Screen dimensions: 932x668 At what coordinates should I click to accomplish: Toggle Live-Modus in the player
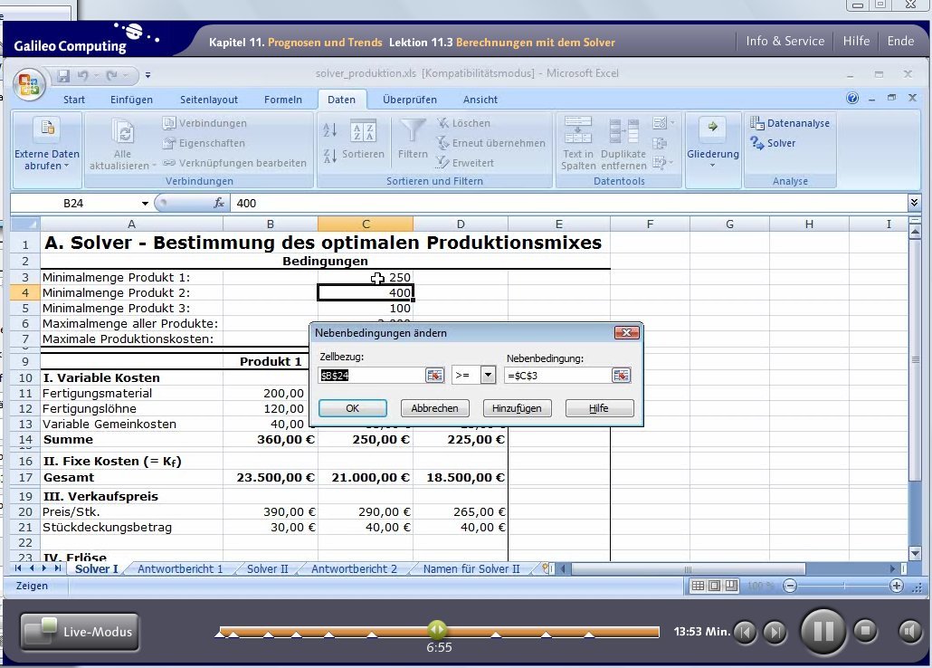coord(80,632)
